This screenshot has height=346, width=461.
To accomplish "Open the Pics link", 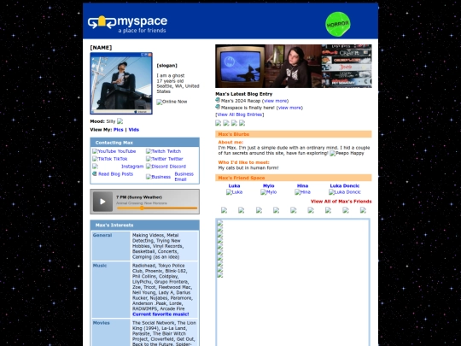I will (118, 130).
